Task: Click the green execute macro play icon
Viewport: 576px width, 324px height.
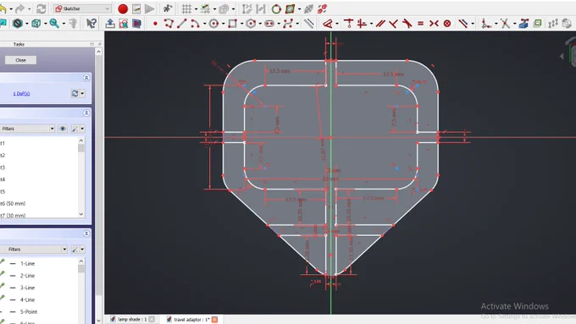Action: (x=149, y=8)
